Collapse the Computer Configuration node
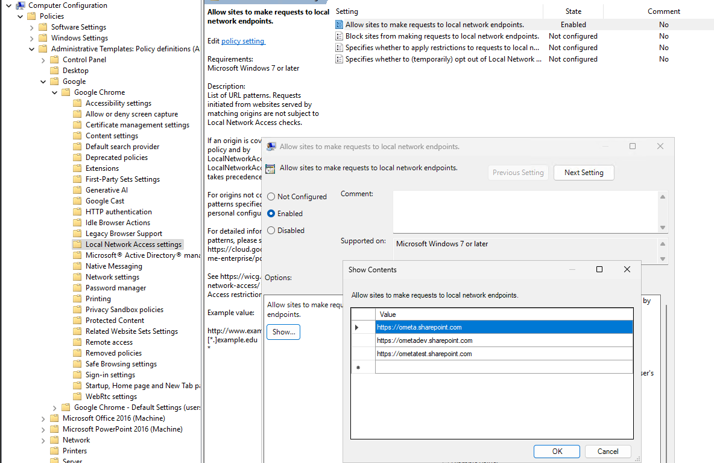 click(8, 5)
